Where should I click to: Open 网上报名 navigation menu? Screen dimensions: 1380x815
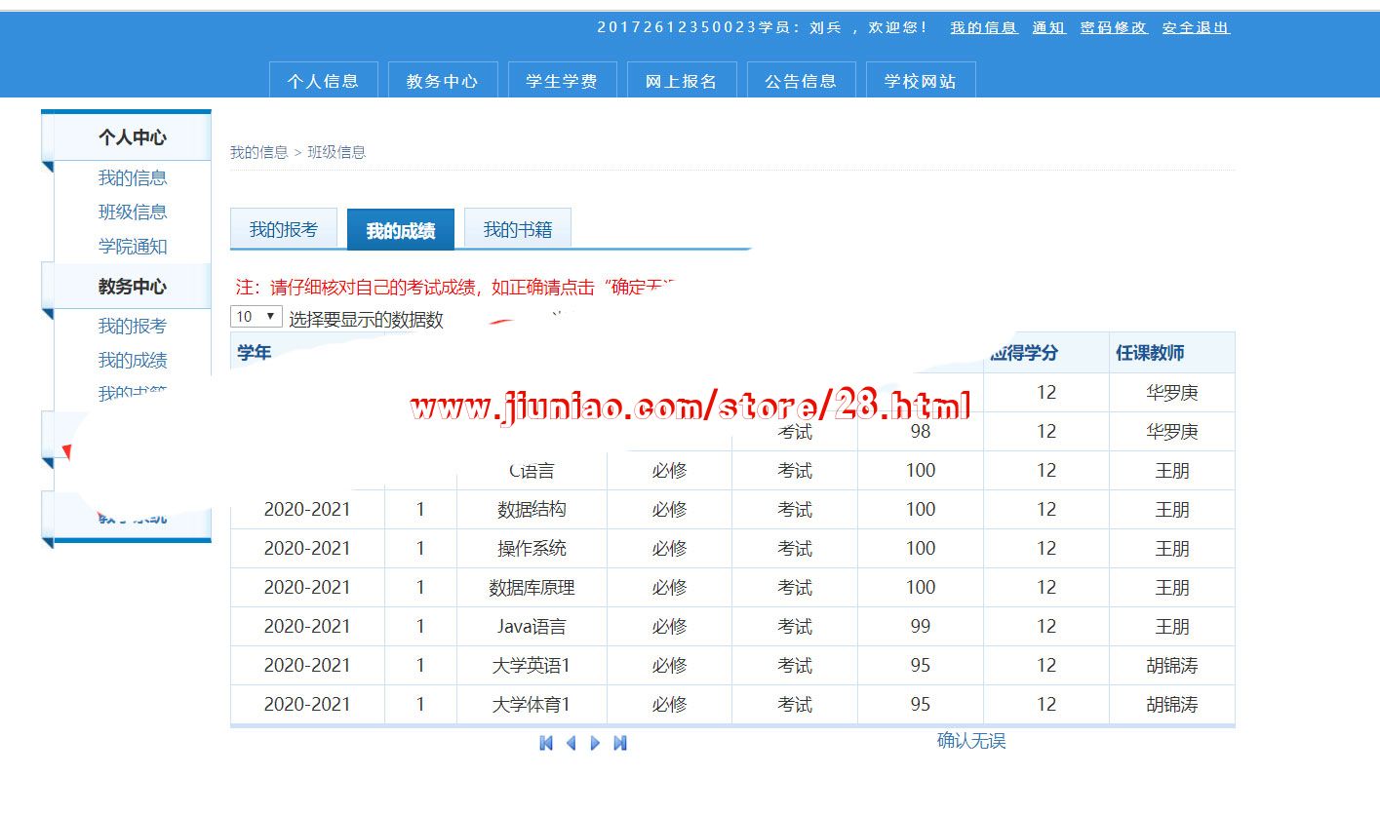682,81
